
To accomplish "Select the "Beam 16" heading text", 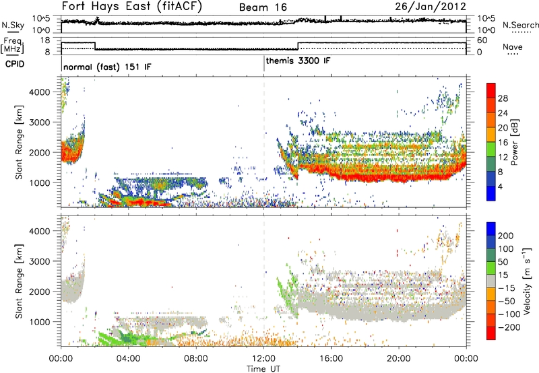I will click(x=263, y=7).
